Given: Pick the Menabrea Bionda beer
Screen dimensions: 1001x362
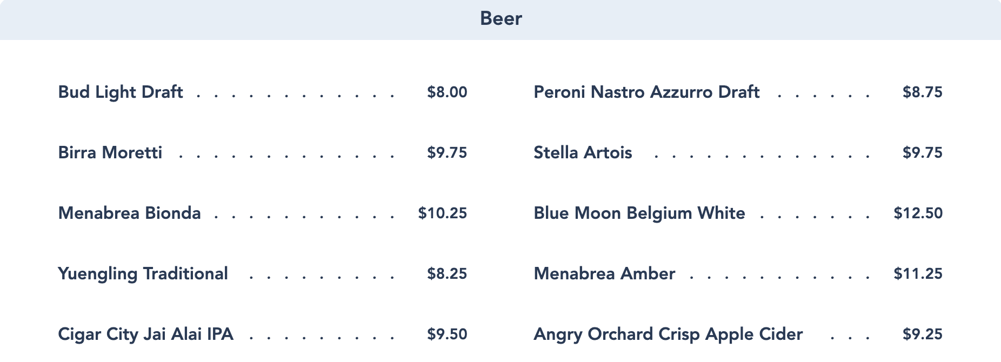Looking at the screenshot, I should [x=129, y=213].
